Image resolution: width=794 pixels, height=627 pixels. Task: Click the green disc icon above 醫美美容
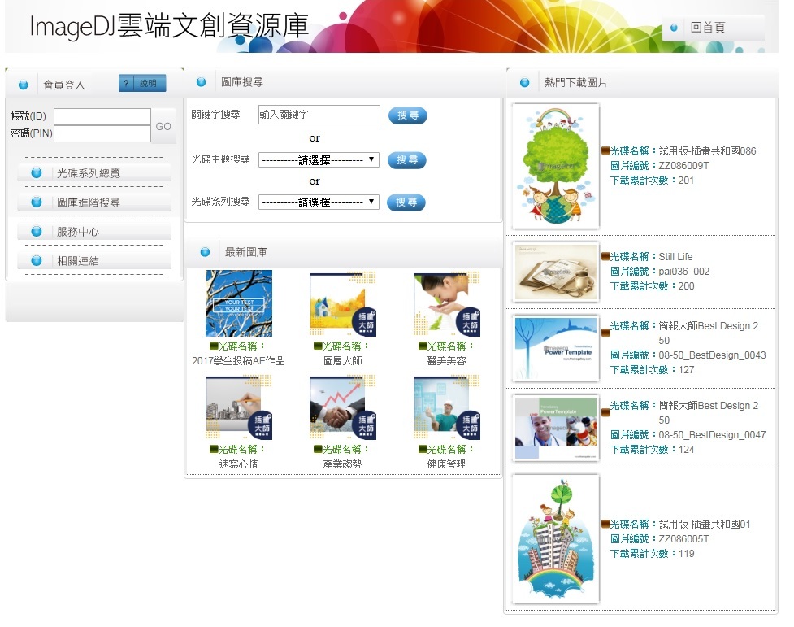point(423,346)
